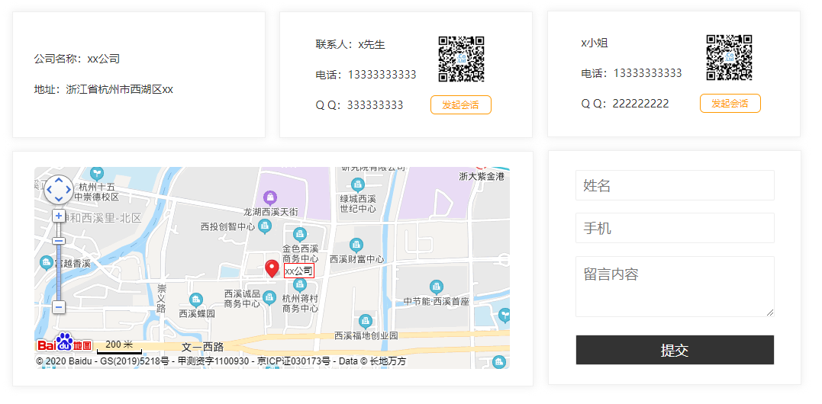Screen dimensions: 822x404
Task: Focus the 手机 input field
Action: point(675,228)
